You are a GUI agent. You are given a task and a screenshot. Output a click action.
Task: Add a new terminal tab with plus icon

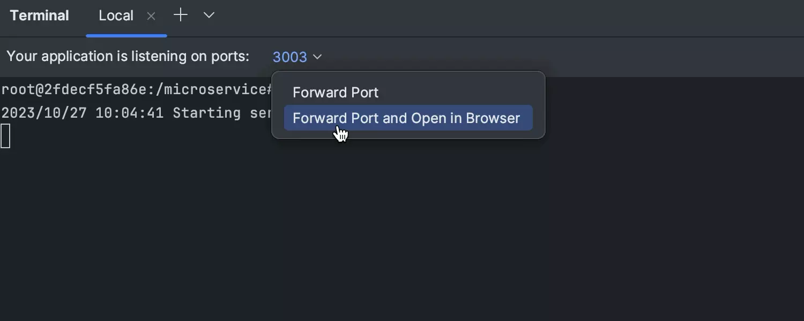point(181,16)
